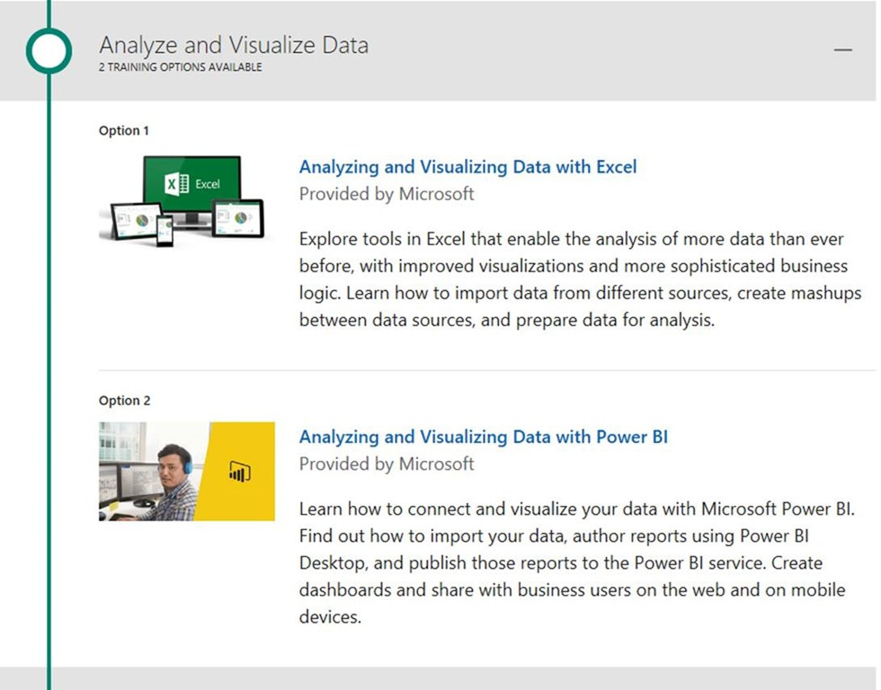
Task: Click the Power BI course thumbnail
Action: tap(186, 471)
